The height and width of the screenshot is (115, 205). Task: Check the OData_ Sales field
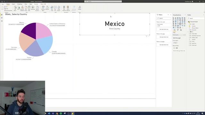click(x=190, y=38)
